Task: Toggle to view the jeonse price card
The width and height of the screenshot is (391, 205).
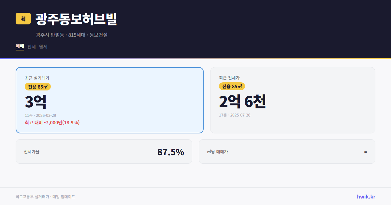Action: point(293,100)
